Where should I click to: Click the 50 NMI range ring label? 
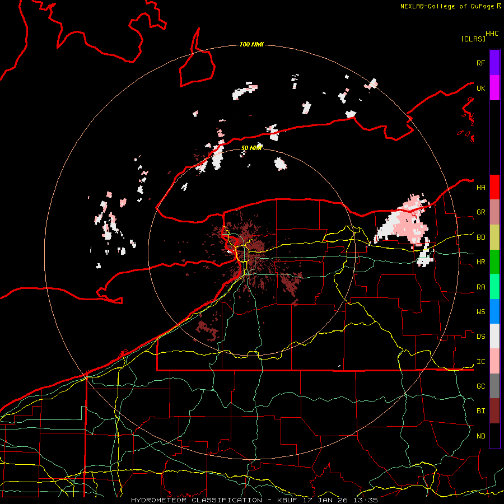click(251, 148)
